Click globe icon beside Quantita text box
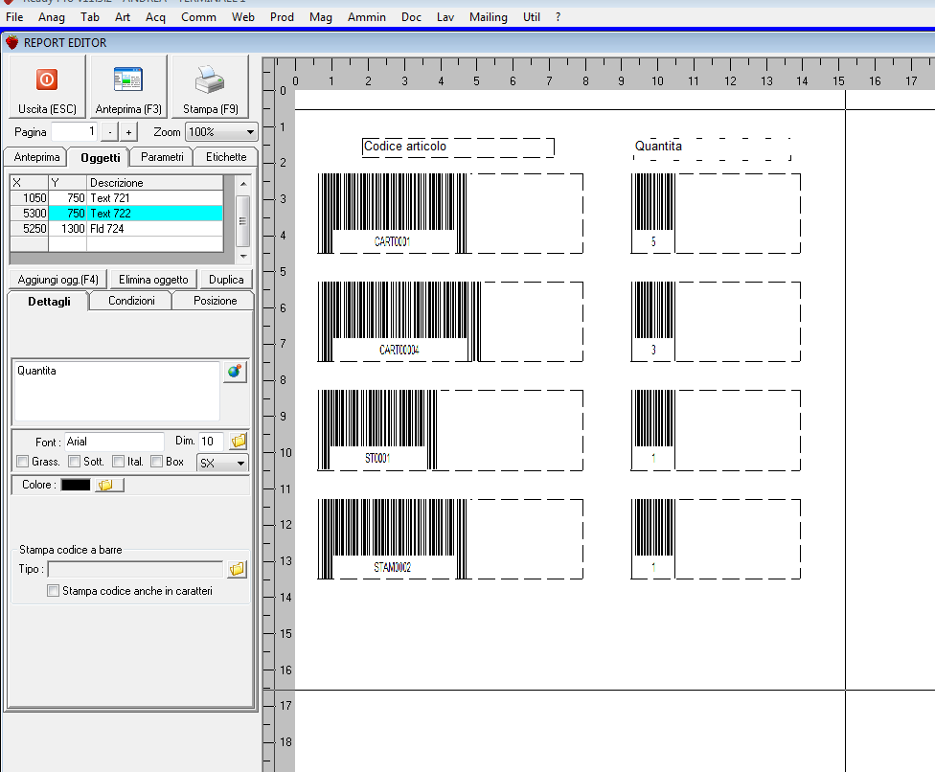 tap(235, 373)
